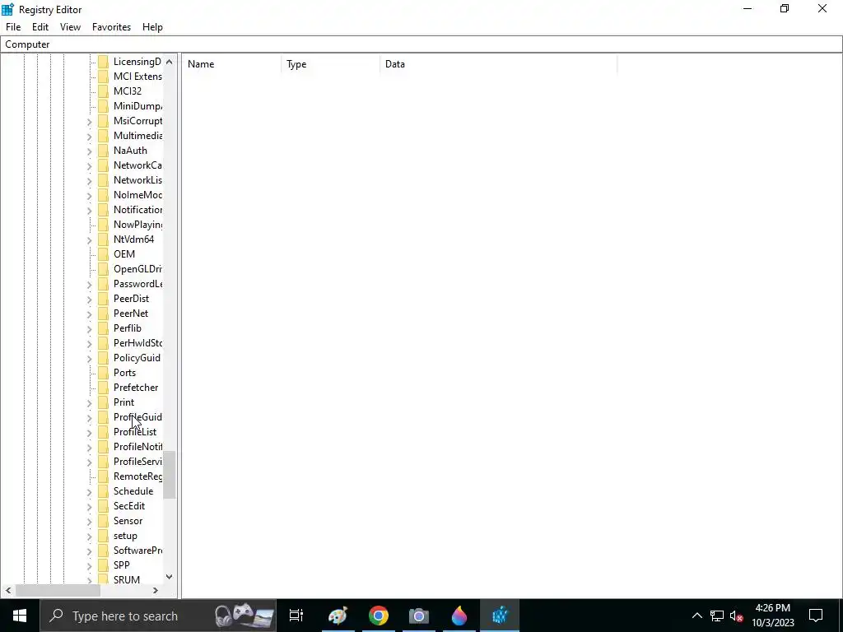Open the Help menu

(x=152, y=27)
